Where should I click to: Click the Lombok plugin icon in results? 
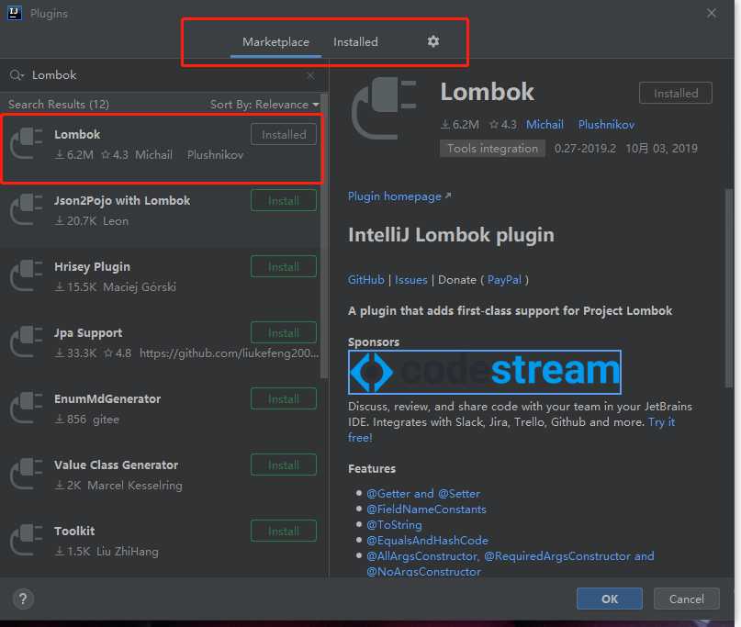pyautogui.click(x=27, y=143)
